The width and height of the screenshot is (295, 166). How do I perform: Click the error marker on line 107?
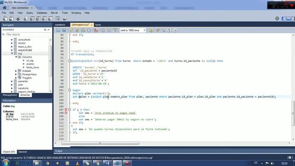[x=66, y=110]
